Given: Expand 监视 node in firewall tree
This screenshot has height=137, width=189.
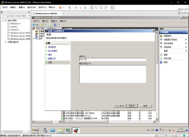Looking at the screenshot, I should pos(34,39).
